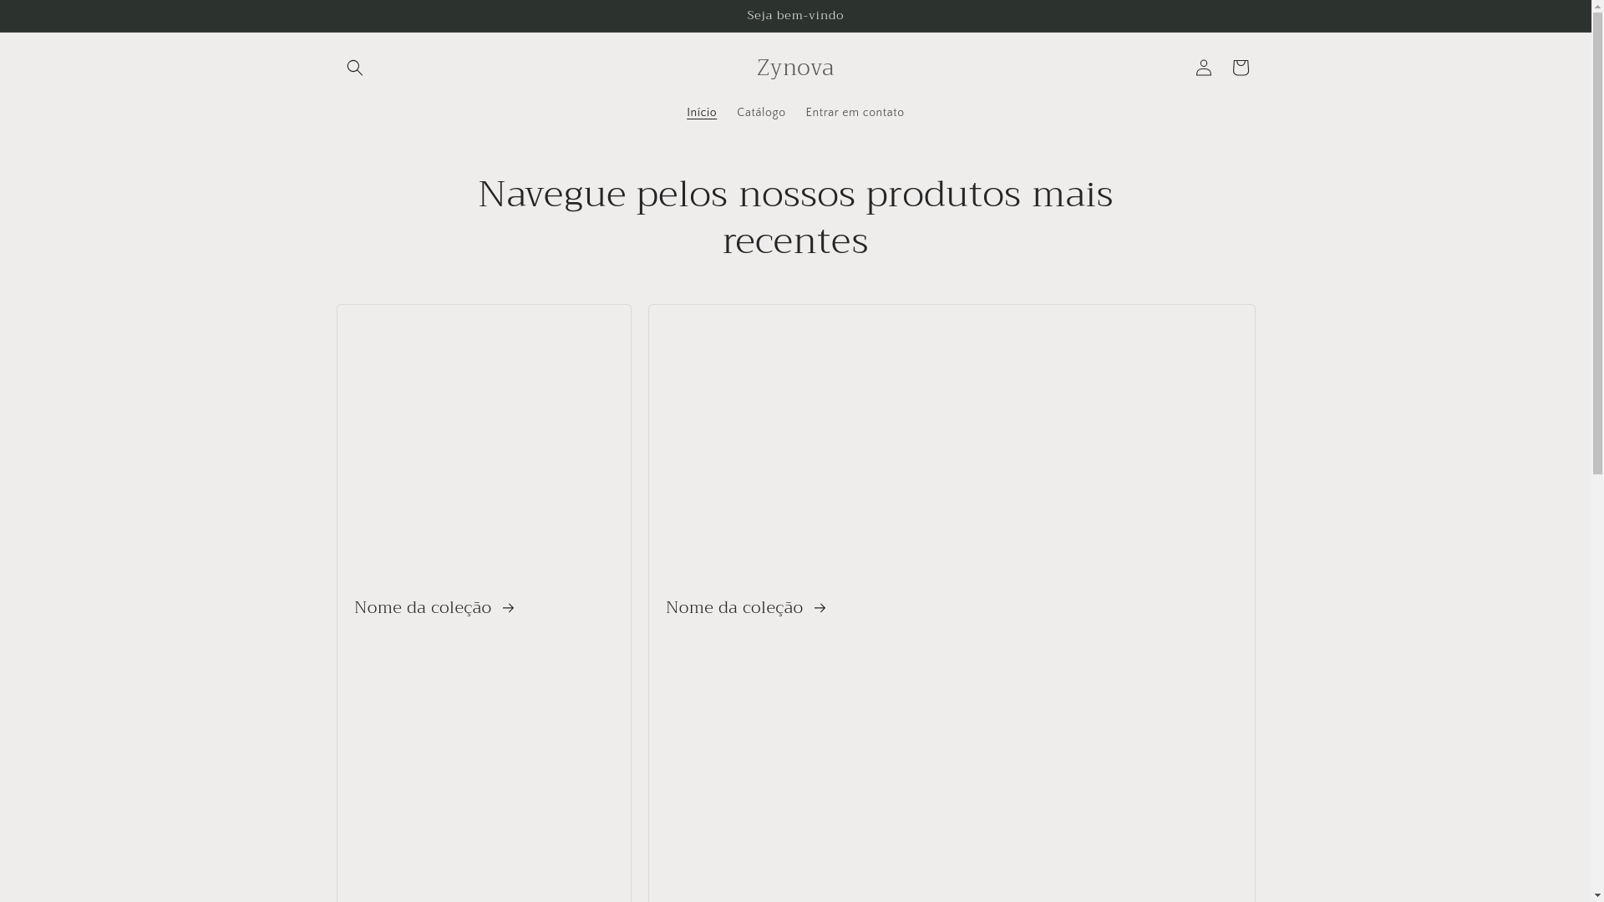
Task: Click the Navegue pelos nossos produtos heading
Action: click(x=795, y=217)
